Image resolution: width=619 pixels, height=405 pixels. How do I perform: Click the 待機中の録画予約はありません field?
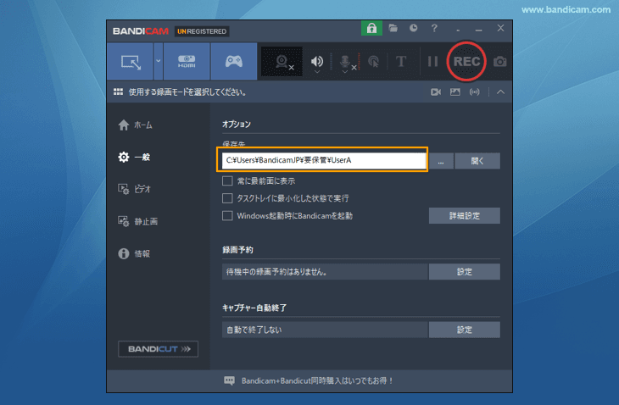(x=325, y=272)
